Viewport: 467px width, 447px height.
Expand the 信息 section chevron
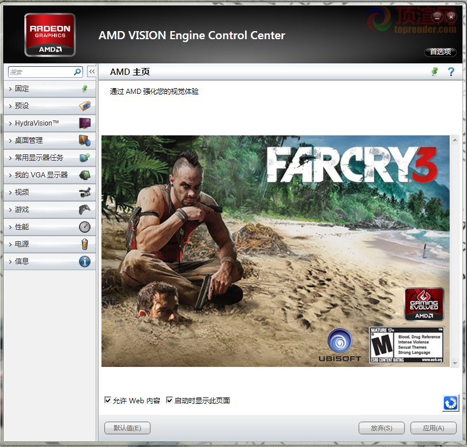pos(10,262)
